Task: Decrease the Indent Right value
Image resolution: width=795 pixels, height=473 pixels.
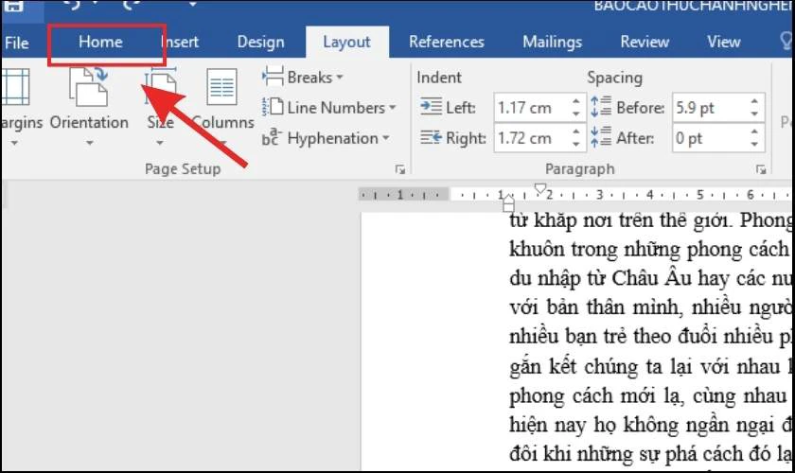Action: click(575, 145)
